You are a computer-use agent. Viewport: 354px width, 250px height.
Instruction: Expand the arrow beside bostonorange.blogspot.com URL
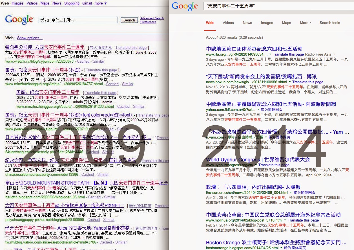pyautogui.click(x=281, y=248)
